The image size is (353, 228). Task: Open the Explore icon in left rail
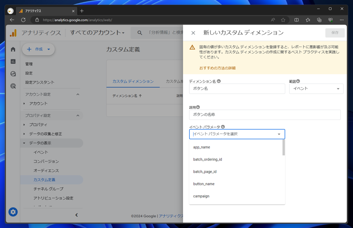[x=13, y=74]
